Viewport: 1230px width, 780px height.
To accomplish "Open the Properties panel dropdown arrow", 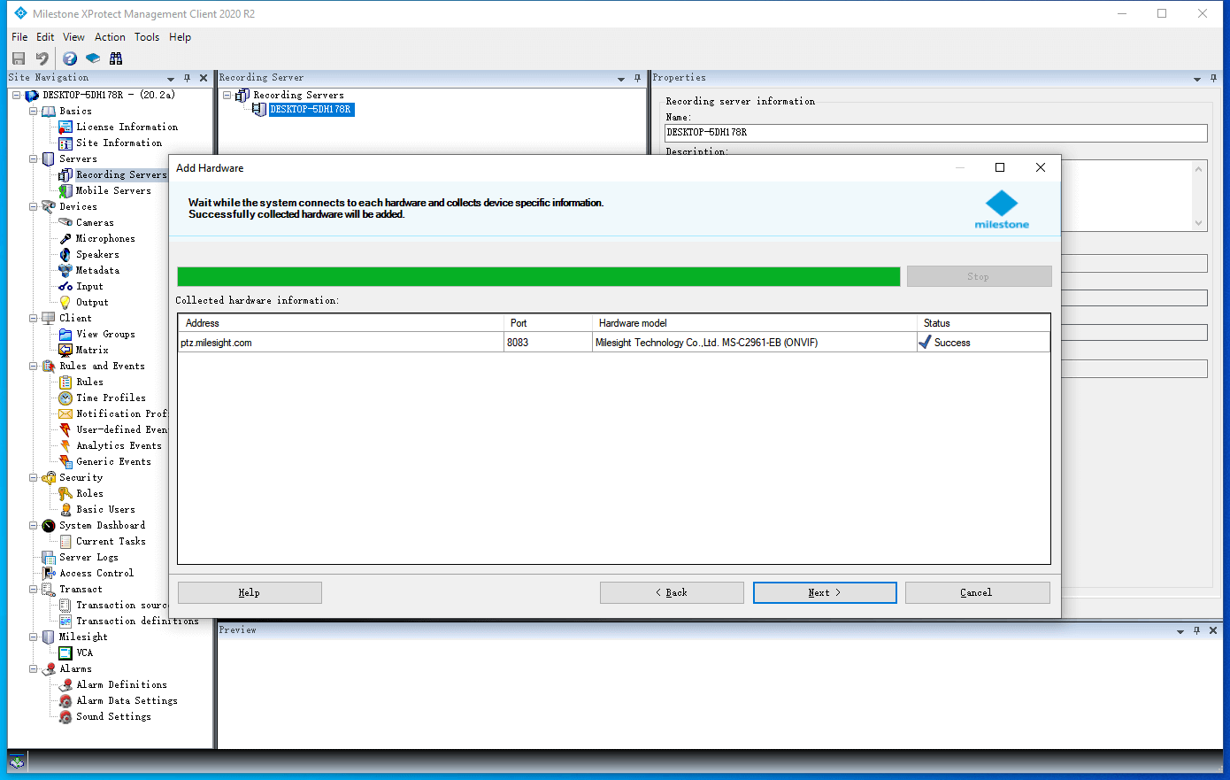I will pos(1196,79).
